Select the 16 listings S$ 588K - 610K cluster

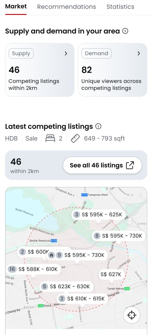[x=34, y=269]
